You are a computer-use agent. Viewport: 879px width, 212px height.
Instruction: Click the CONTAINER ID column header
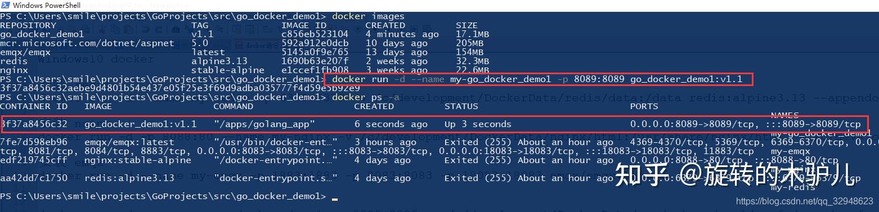point(34,106)
